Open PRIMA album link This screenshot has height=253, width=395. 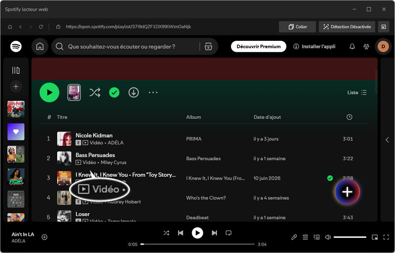(x=194, y=139)
